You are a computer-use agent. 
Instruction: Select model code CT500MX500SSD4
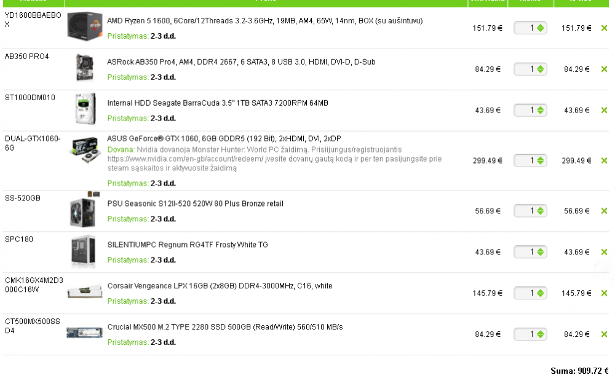[33, 326]
